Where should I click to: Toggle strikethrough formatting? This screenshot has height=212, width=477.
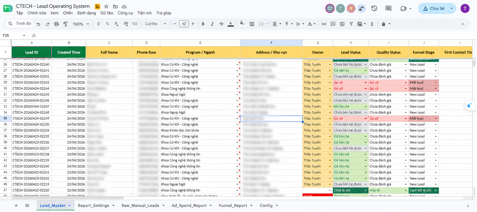pos(221,24)
